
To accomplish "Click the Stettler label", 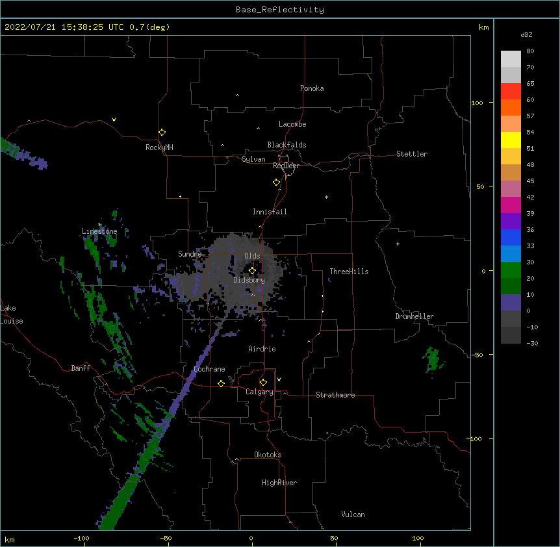I will 412,154.
